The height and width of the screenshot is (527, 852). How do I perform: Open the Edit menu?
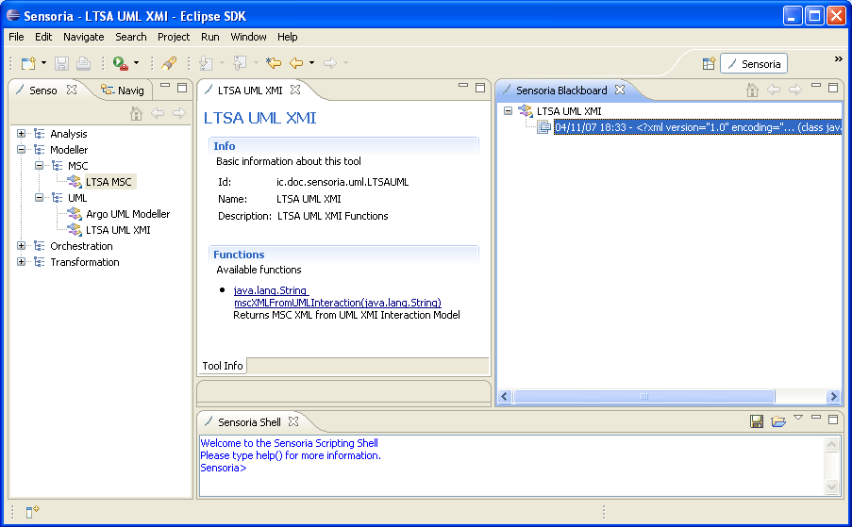tap(43, 37)
